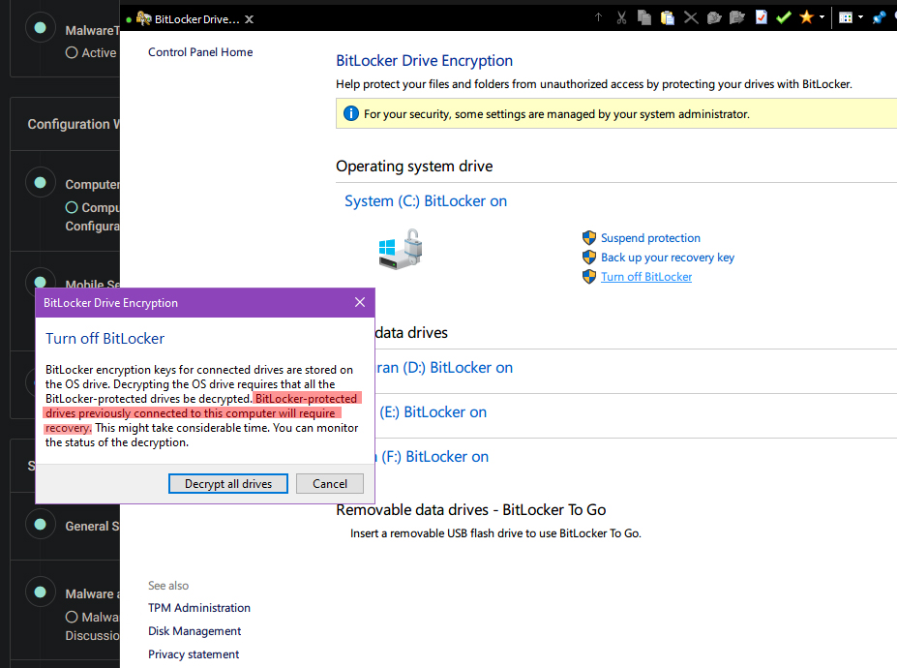This screenshot has width=897, height=668.
Task: Click the Paste clipboard icon
Action: point(667,17)
